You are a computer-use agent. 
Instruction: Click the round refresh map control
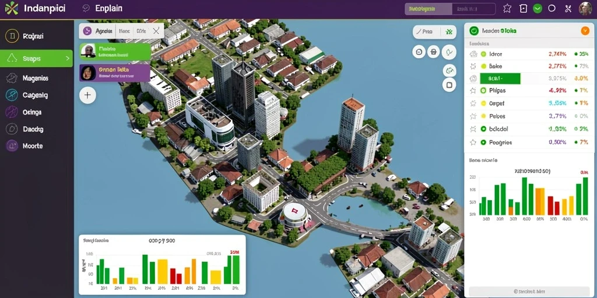pyautogui.click(x=449, y=70)
